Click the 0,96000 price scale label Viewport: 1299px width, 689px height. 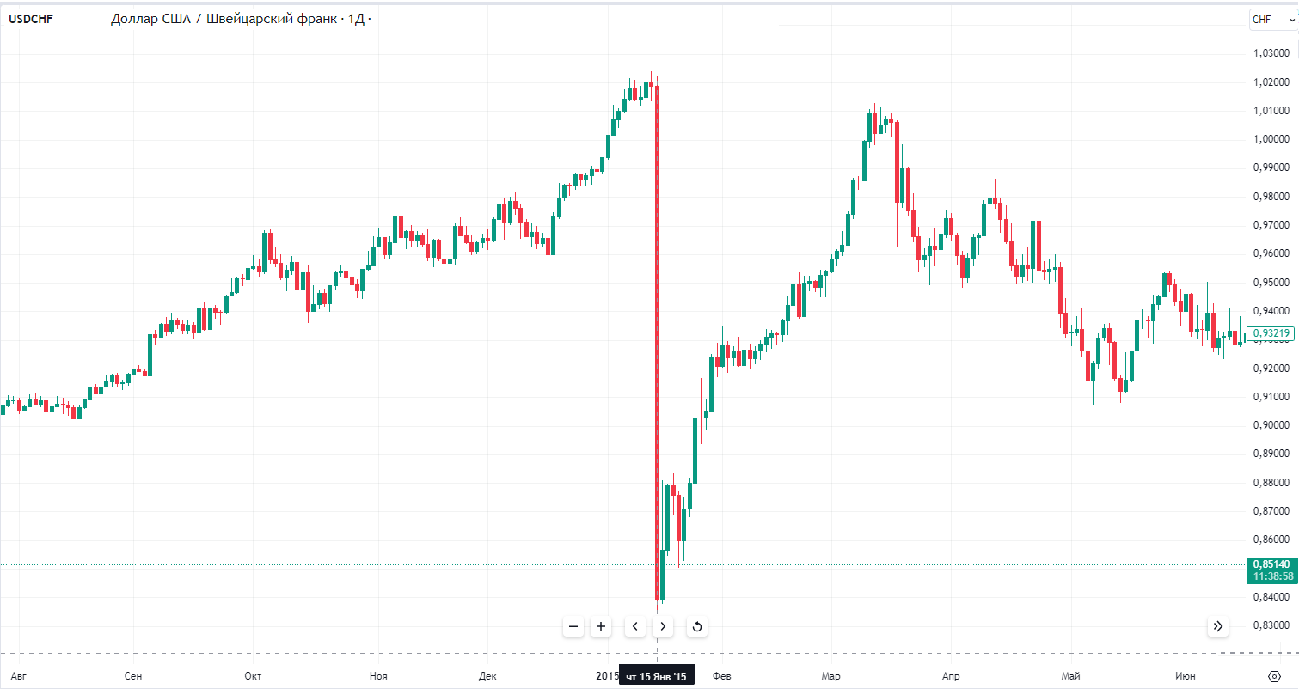[1271, 253]
